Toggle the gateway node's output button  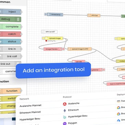(104, 70)
